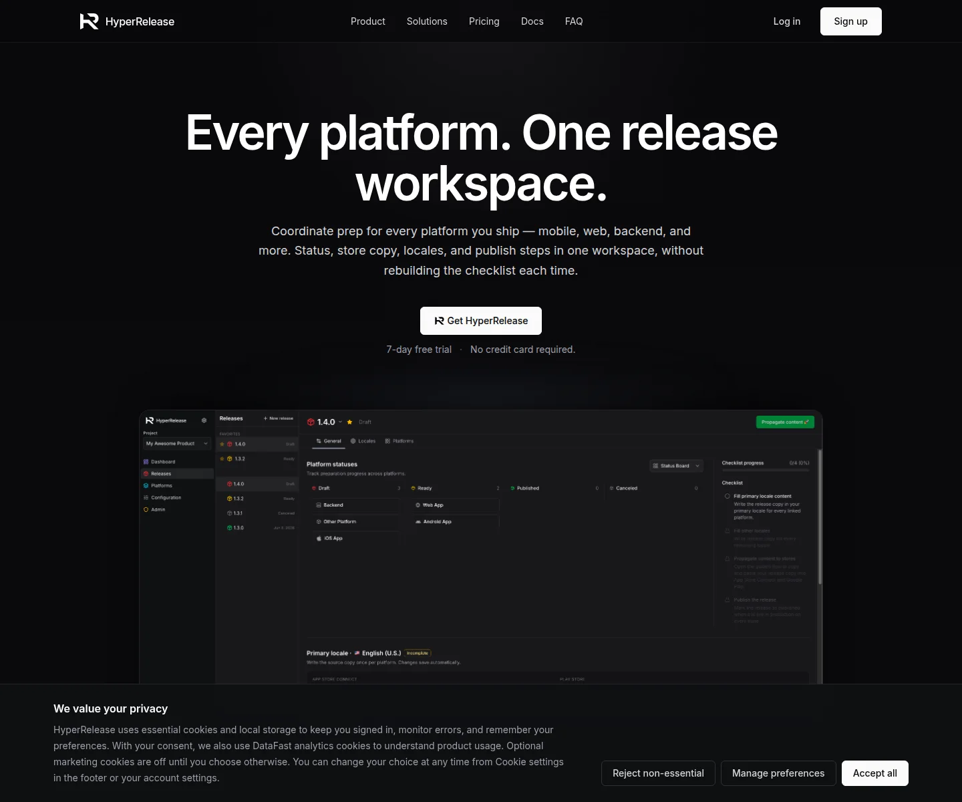962x802 pixels.
Task: Click the gray cube icon for release 1.3.1
Action: pyautogui.click(x=229, y=513)
